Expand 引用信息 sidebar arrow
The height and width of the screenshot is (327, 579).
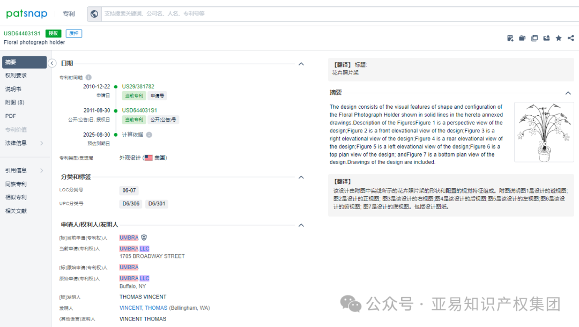(41, 170)
